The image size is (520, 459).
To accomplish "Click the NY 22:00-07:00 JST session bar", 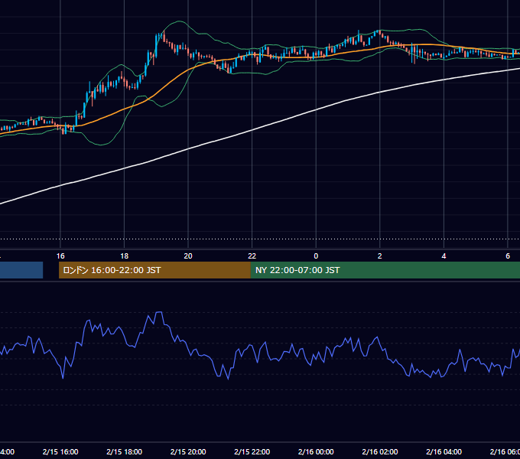I will 385,270.
